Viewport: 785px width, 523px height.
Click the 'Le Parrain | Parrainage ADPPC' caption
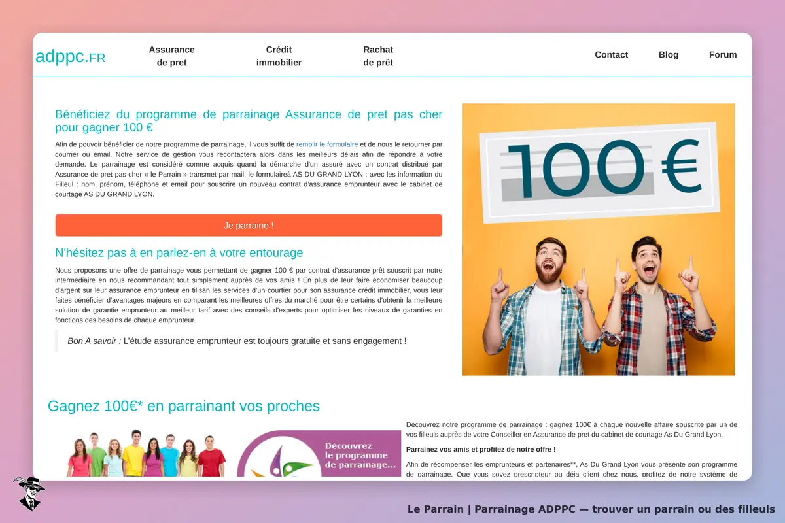[591, 509]
